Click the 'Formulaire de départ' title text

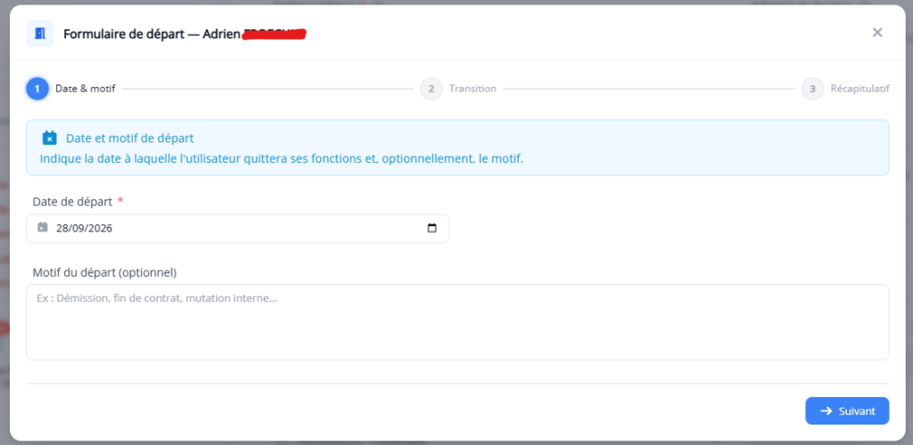[x=123, y=35]
